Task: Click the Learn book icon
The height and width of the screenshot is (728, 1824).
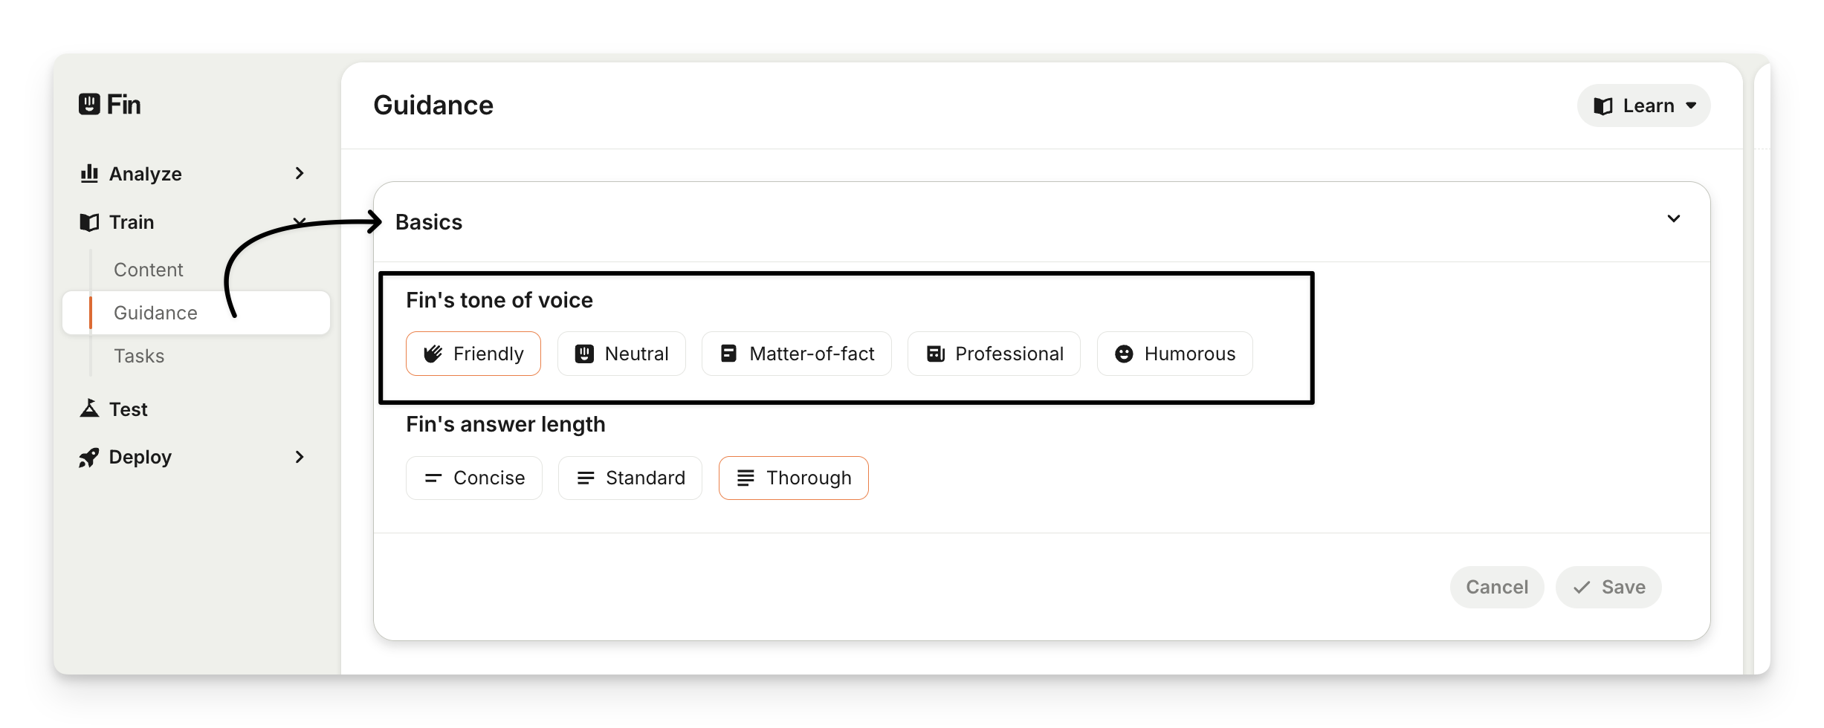Action: pos(1603,106)
